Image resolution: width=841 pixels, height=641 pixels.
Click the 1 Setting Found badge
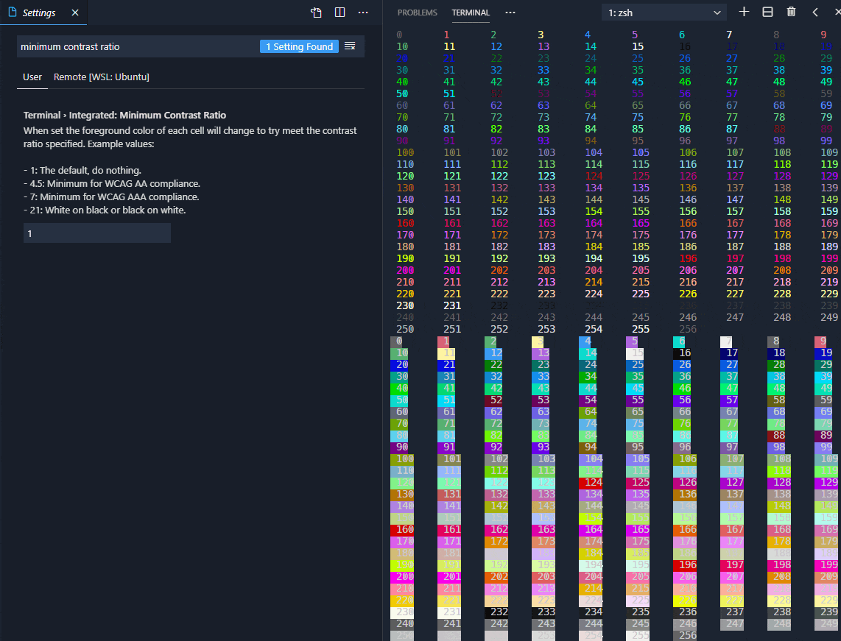click(299, 46)
